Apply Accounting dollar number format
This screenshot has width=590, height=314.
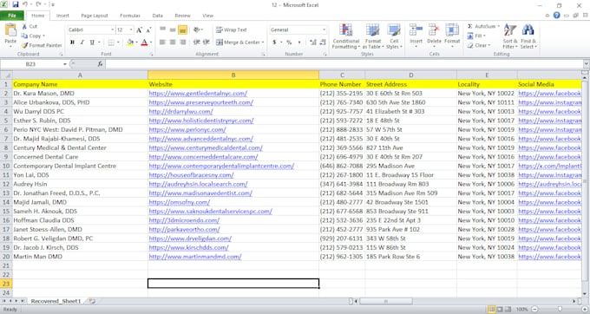coord(274,43)
